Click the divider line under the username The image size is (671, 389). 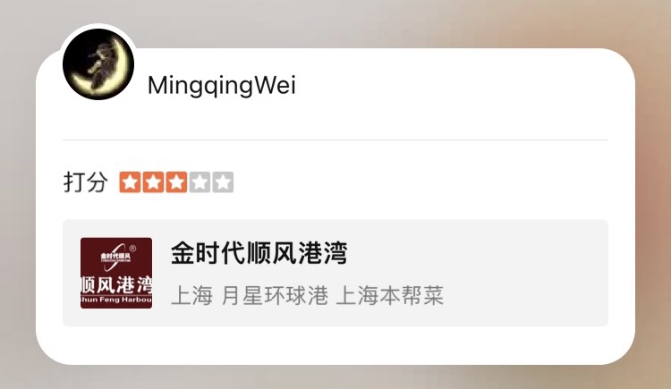[335, 140]
